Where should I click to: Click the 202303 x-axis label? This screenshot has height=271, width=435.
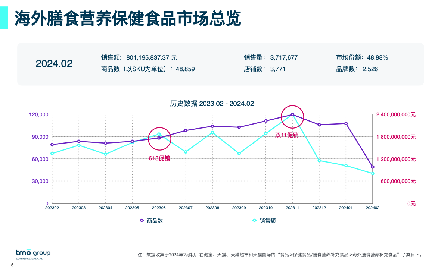pos(79,208)
